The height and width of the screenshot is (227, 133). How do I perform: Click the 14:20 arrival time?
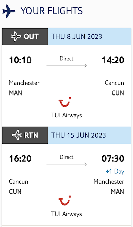tap(113, 60)
